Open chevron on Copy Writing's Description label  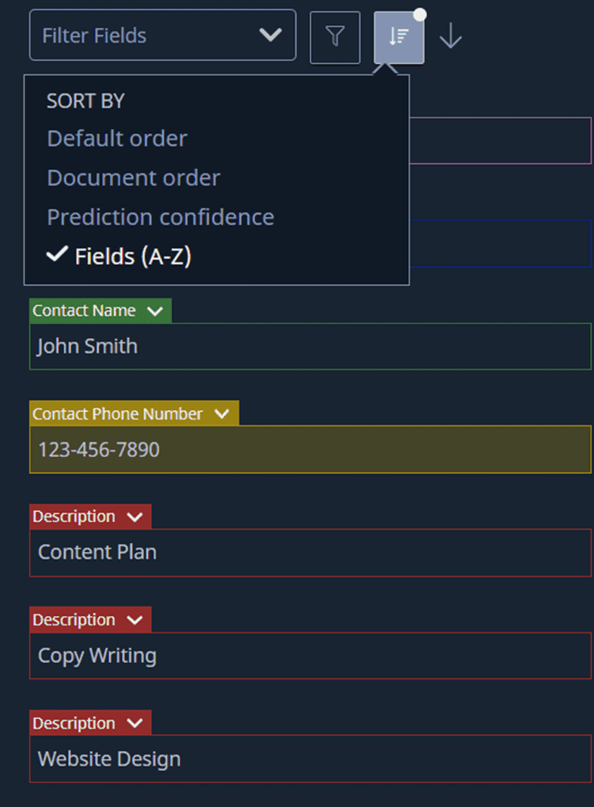click(135, 621)
